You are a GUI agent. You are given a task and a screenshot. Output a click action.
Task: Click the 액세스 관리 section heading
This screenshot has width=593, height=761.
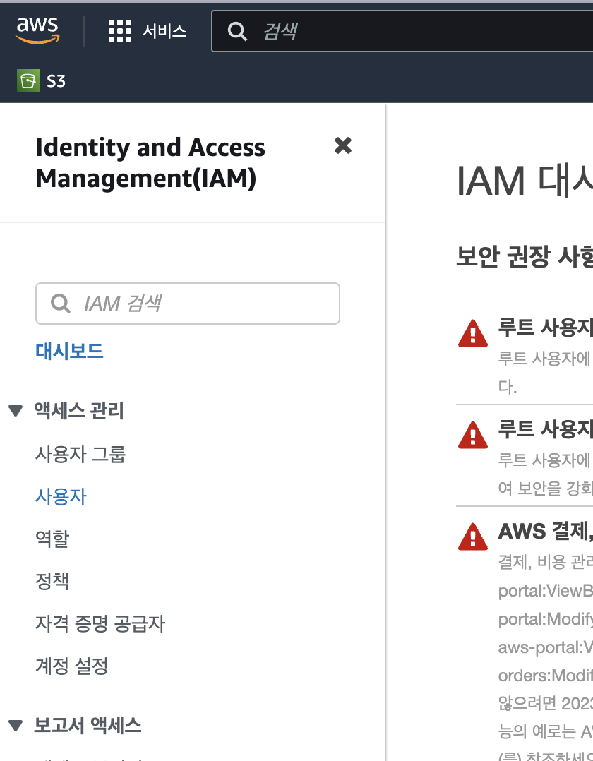(x=78, y=411)
